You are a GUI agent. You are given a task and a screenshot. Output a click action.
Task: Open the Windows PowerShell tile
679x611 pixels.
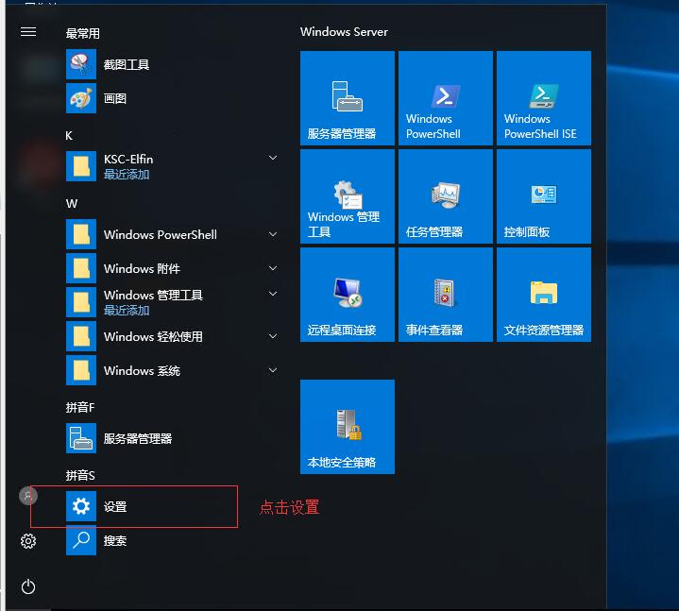(x=446, y=98)
